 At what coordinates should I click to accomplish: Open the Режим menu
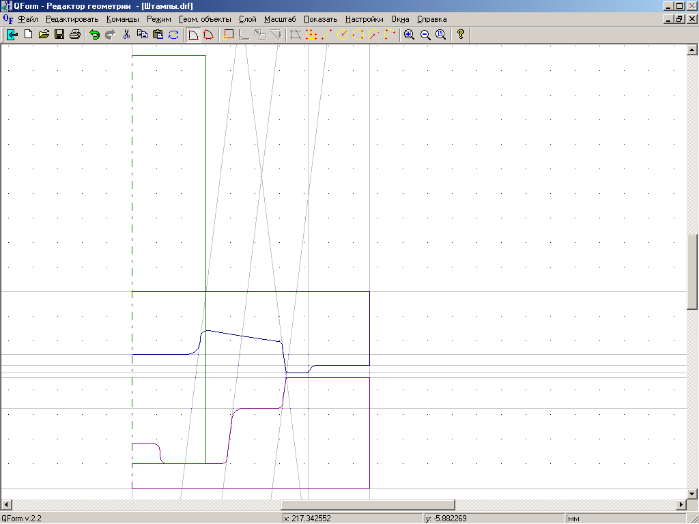(158, 19)
